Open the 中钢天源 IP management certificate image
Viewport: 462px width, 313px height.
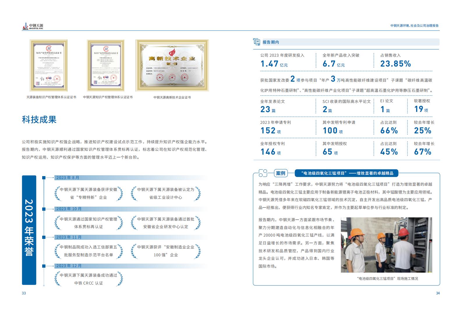pos(105,65)
